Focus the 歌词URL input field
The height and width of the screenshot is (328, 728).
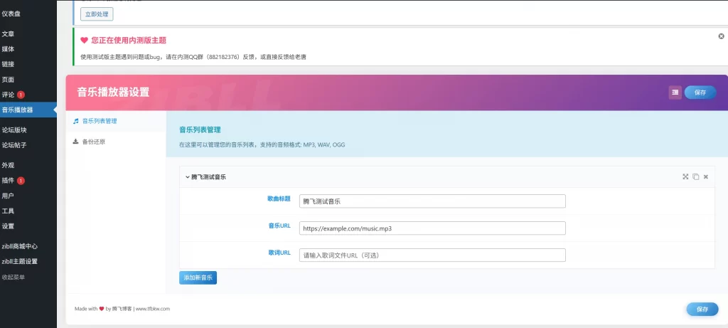pos(432,255)
